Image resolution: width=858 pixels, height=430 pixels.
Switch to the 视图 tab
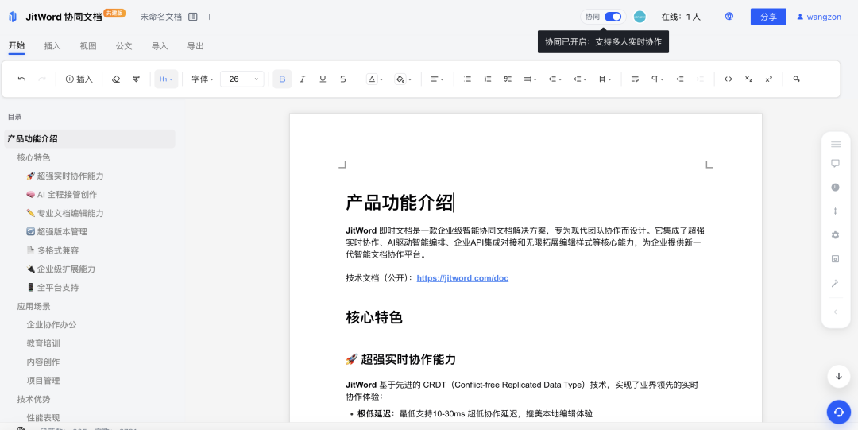[88, 46]
